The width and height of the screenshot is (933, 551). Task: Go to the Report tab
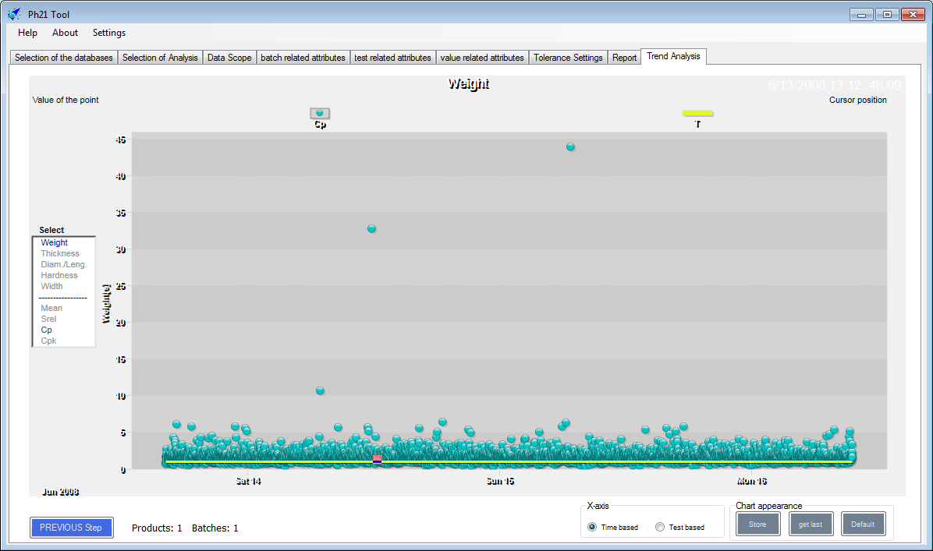(x=624, y=58)
